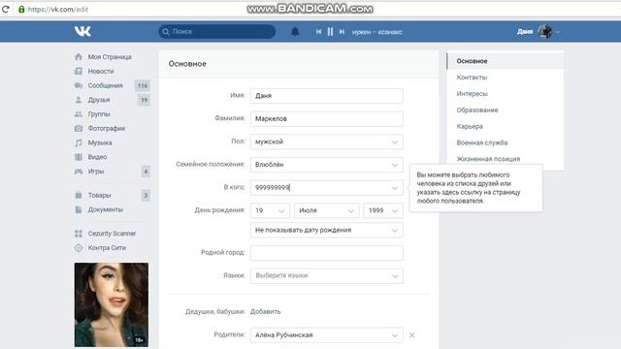Click the VK logo in header
The height and width of the screenshot is (349, 621).
[82, 31]
